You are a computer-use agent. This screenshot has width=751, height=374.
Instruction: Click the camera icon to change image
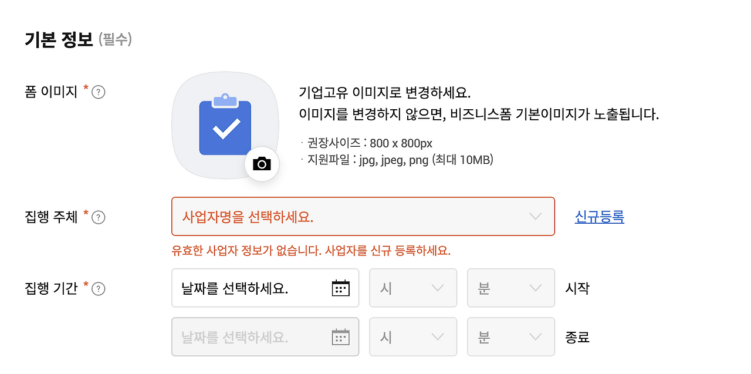262,164
